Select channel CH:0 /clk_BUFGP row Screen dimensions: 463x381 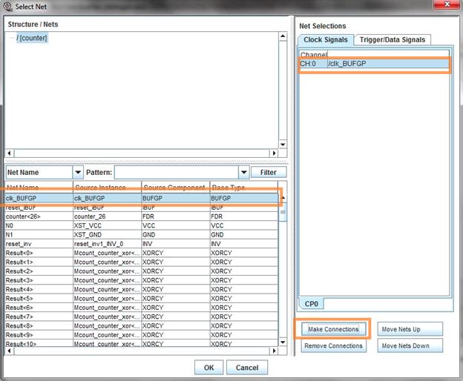[x=375, y=64]
